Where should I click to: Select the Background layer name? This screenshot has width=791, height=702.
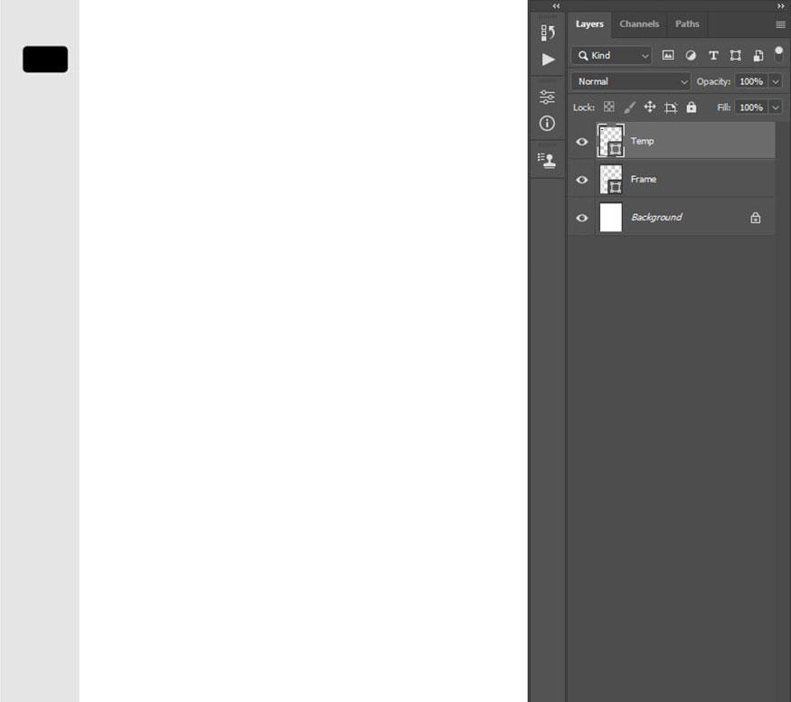(656, 218)
